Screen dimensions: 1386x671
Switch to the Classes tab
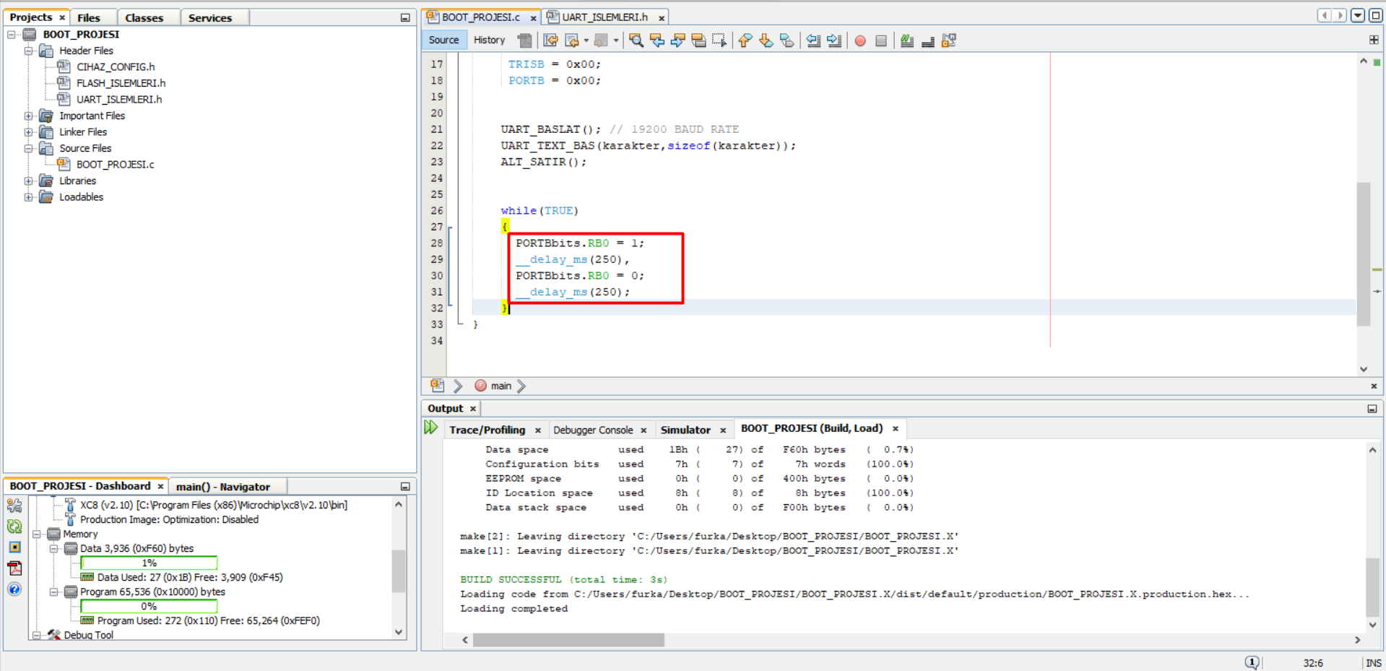click(144, 17)
